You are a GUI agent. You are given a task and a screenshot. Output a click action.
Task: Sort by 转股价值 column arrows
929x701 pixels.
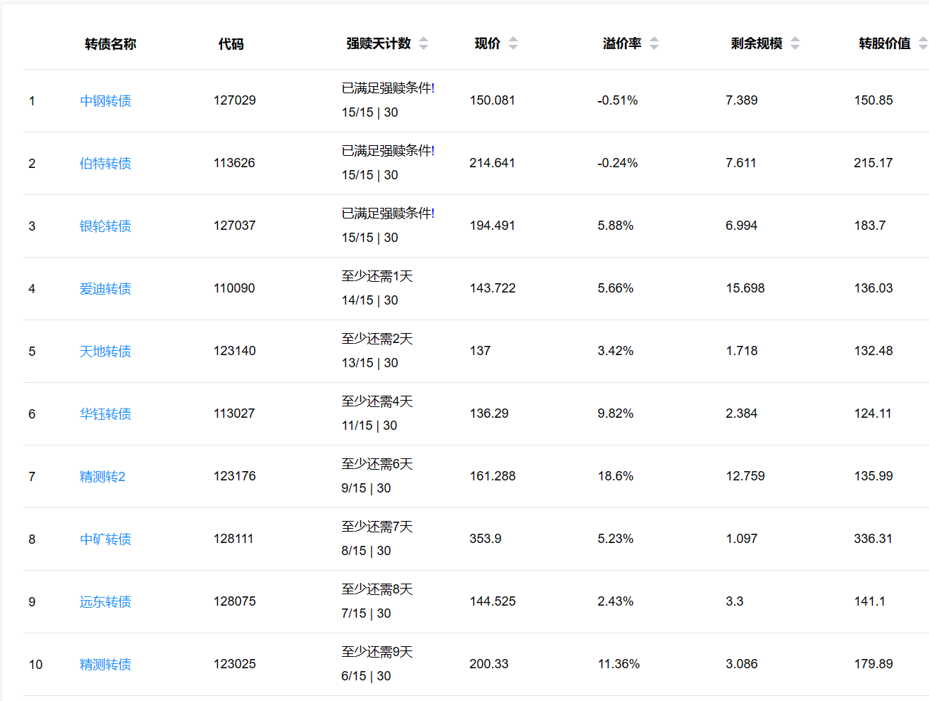click(x=923, y=43)
